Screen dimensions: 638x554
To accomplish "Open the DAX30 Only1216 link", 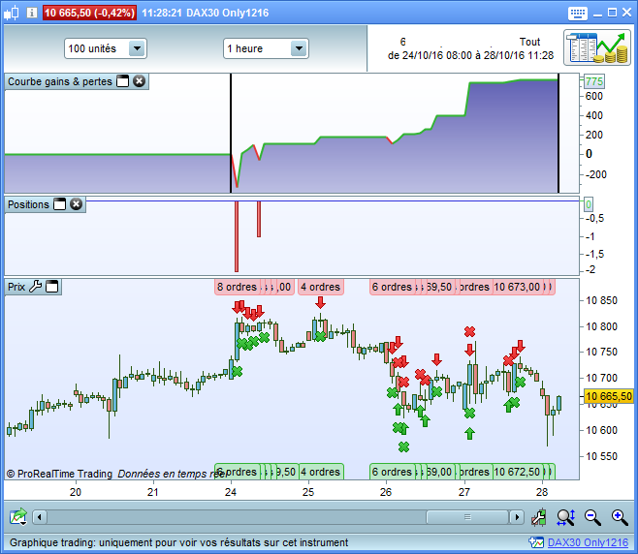I will tap(588, 542).
